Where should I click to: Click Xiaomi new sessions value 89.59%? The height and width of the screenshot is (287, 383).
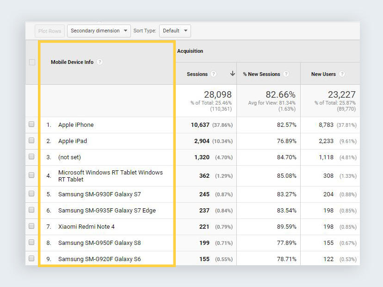(x=286, y=227)
